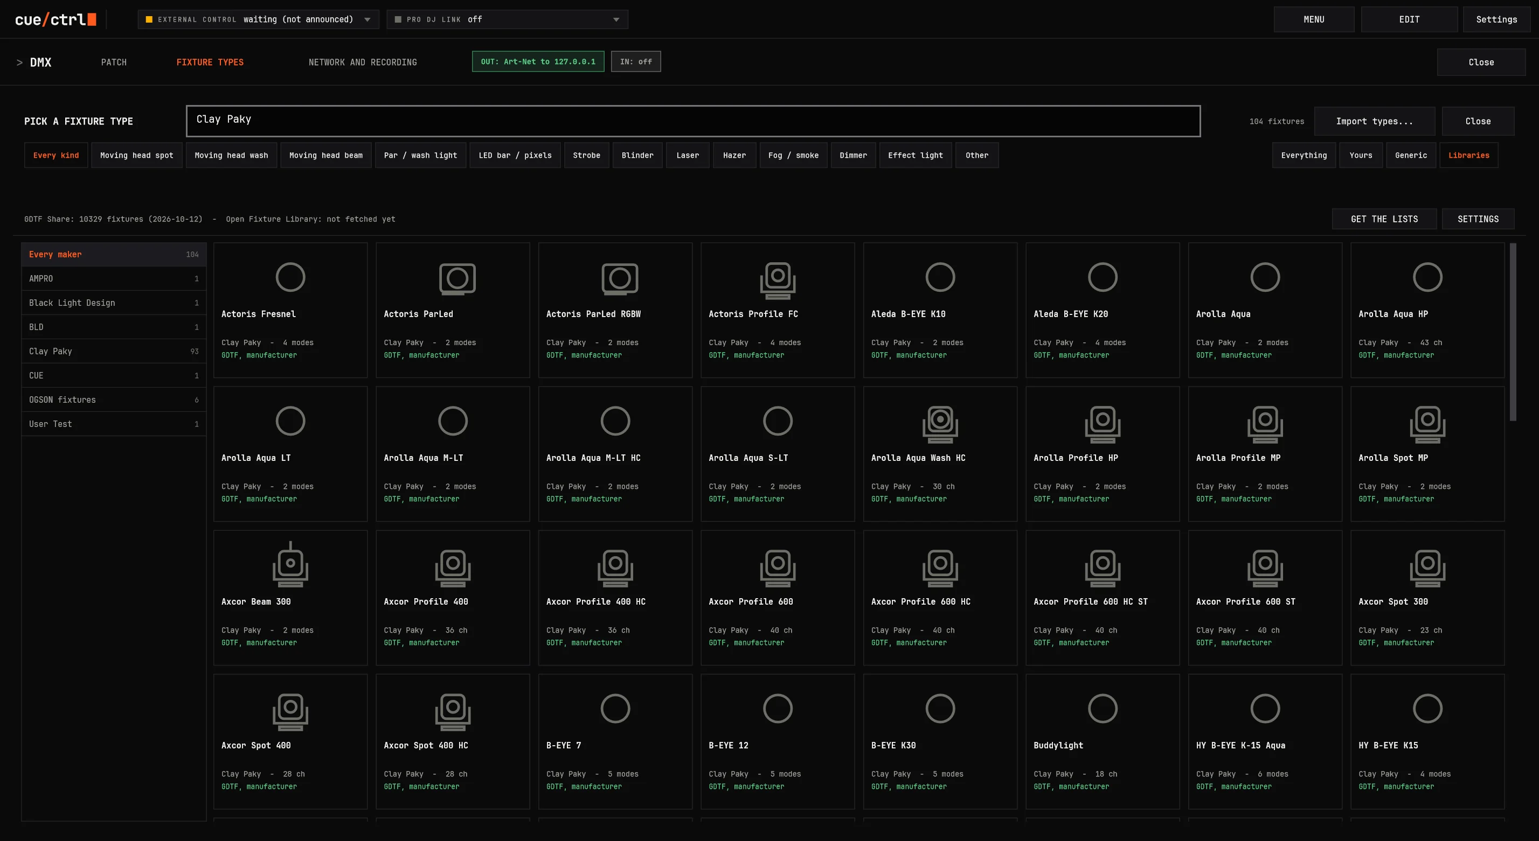Click the B-EYE 7 circle icon
This screenshot has height=841, width=1539.
click(615, 709)
